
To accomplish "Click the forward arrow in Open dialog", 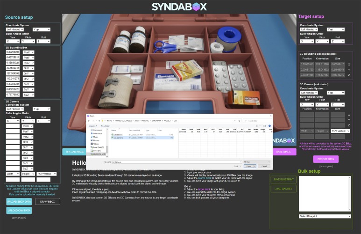I will click(x=92, y=121).
